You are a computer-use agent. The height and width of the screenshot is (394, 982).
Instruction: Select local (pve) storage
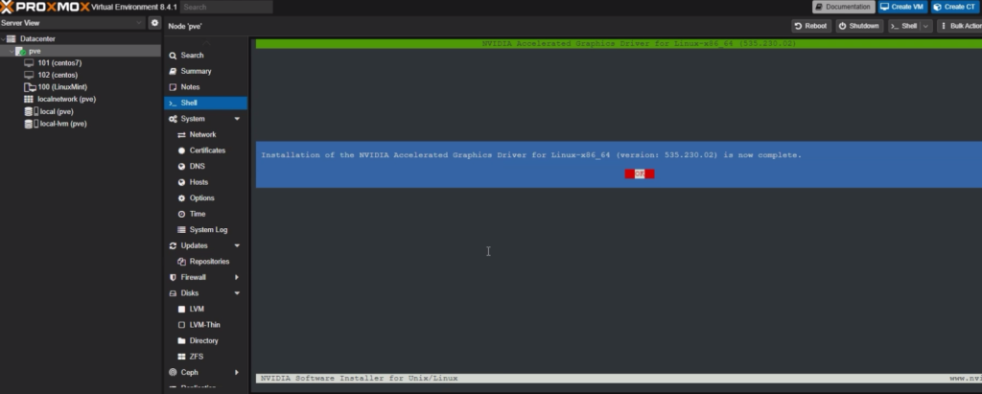[x=57, y=111]
